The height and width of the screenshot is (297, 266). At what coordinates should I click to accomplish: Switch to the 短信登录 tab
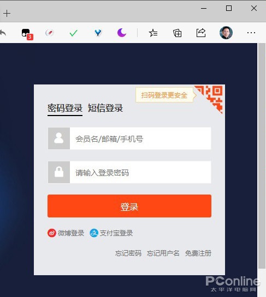105,108
